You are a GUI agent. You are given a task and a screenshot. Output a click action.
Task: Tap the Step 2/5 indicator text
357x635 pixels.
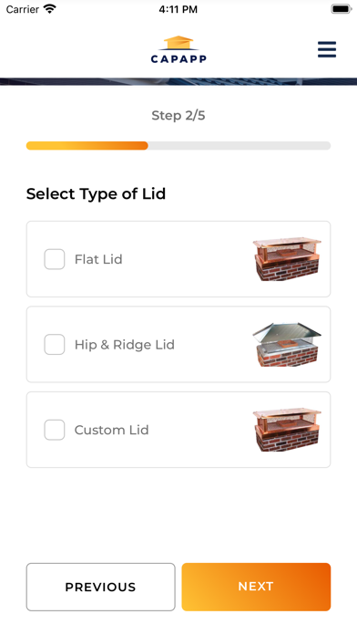click(178, 116)
